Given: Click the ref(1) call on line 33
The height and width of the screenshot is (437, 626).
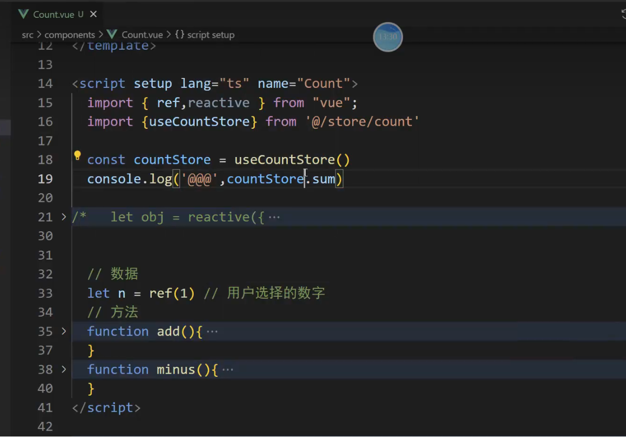Looking at the screenshot, I should (x=172, y=293).
